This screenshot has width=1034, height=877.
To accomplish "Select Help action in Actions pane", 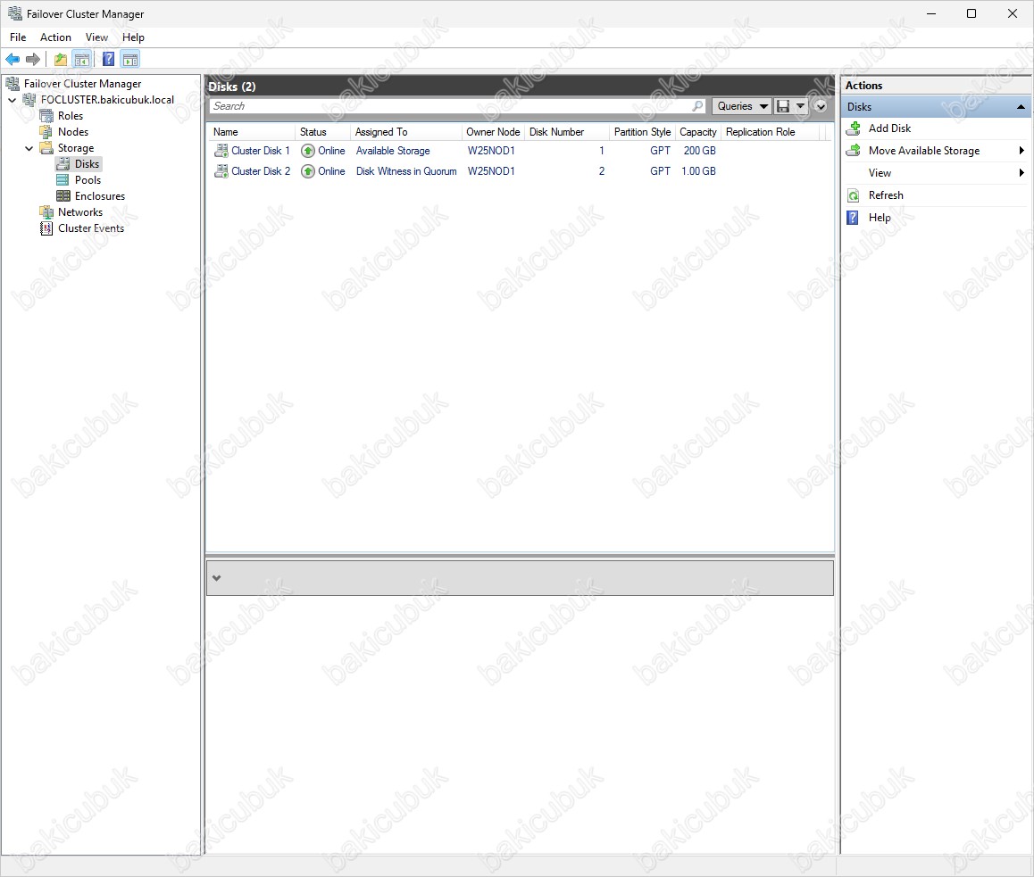I will 879,218.
